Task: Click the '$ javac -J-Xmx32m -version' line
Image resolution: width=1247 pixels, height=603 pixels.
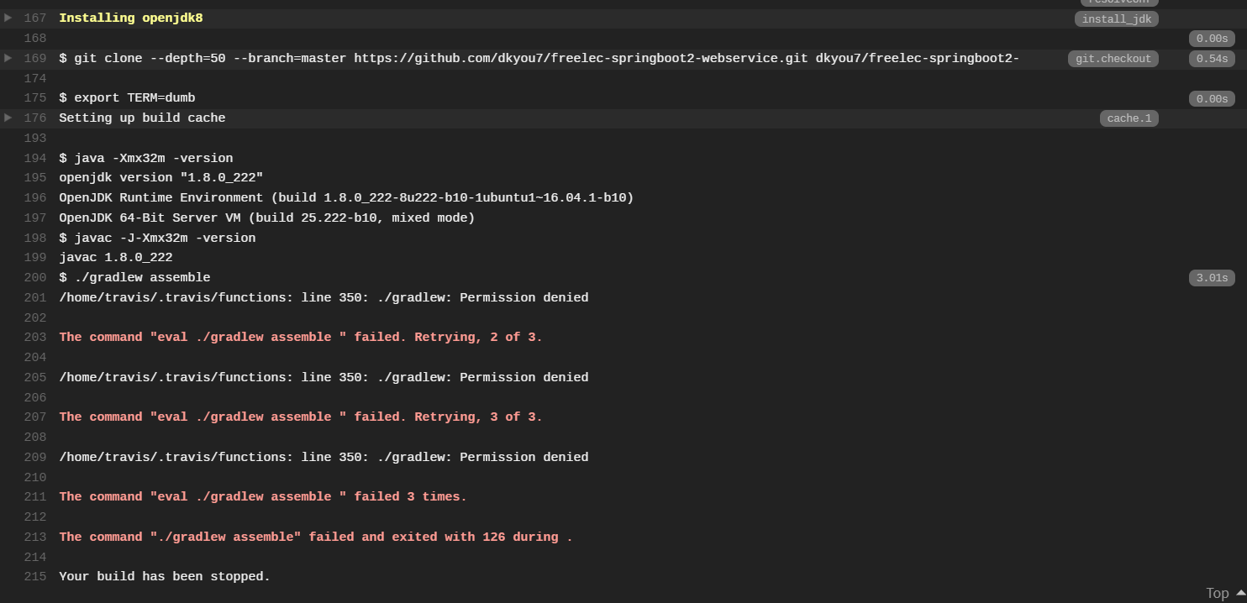Action: point(157,238)
